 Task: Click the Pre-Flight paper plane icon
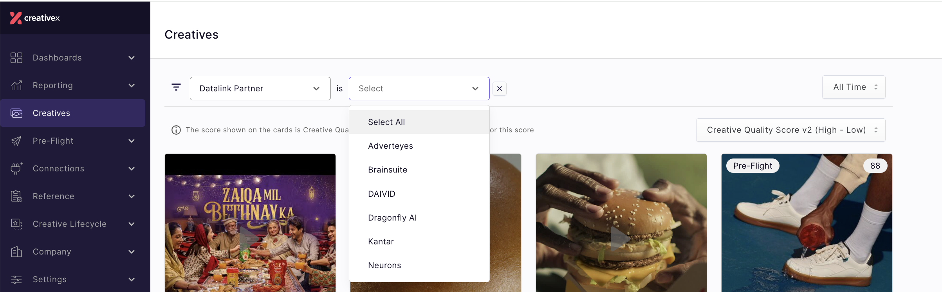click(16, 141)
